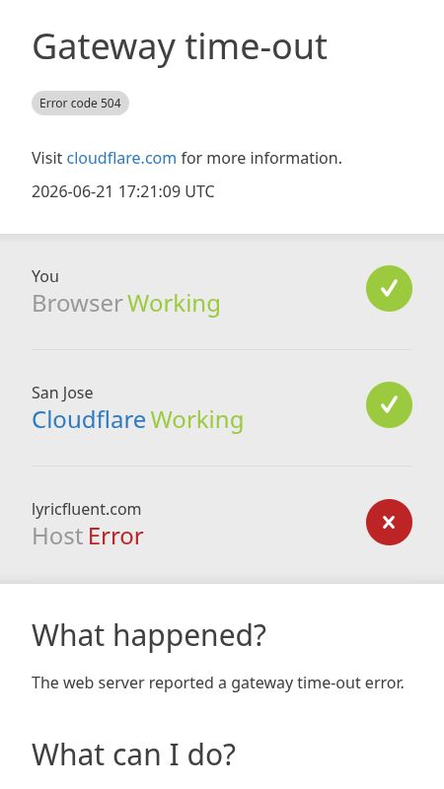Click the lyricfluent.com host label

[86, 509]
